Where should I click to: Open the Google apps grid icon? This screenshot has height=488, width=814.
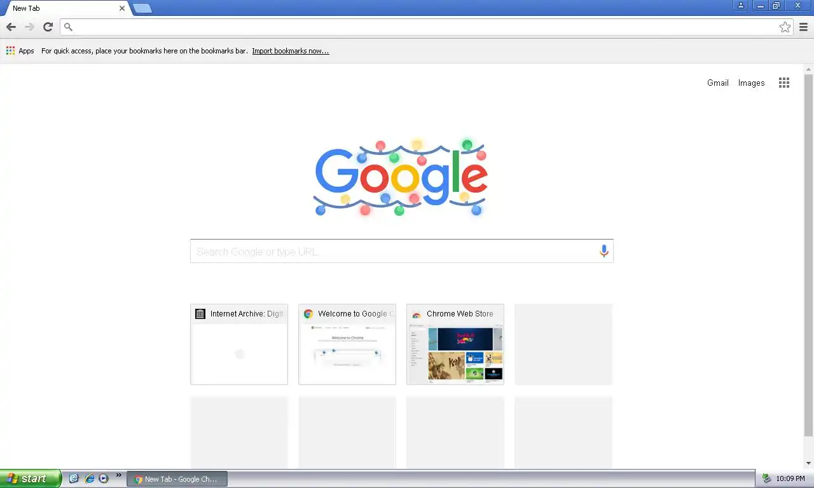784,83
